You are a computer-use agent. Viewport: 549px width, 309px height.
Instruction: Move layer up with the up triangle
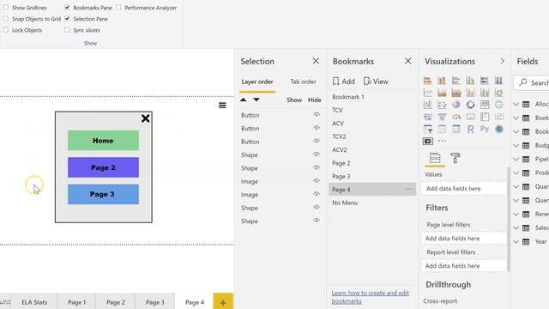(x=244, y=100)
